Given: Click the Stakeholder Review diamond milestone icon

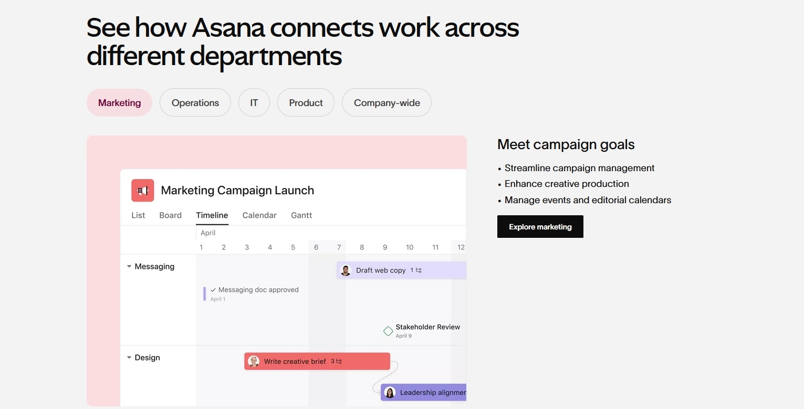Looking at the screenshot, I should tap(388, 331).
